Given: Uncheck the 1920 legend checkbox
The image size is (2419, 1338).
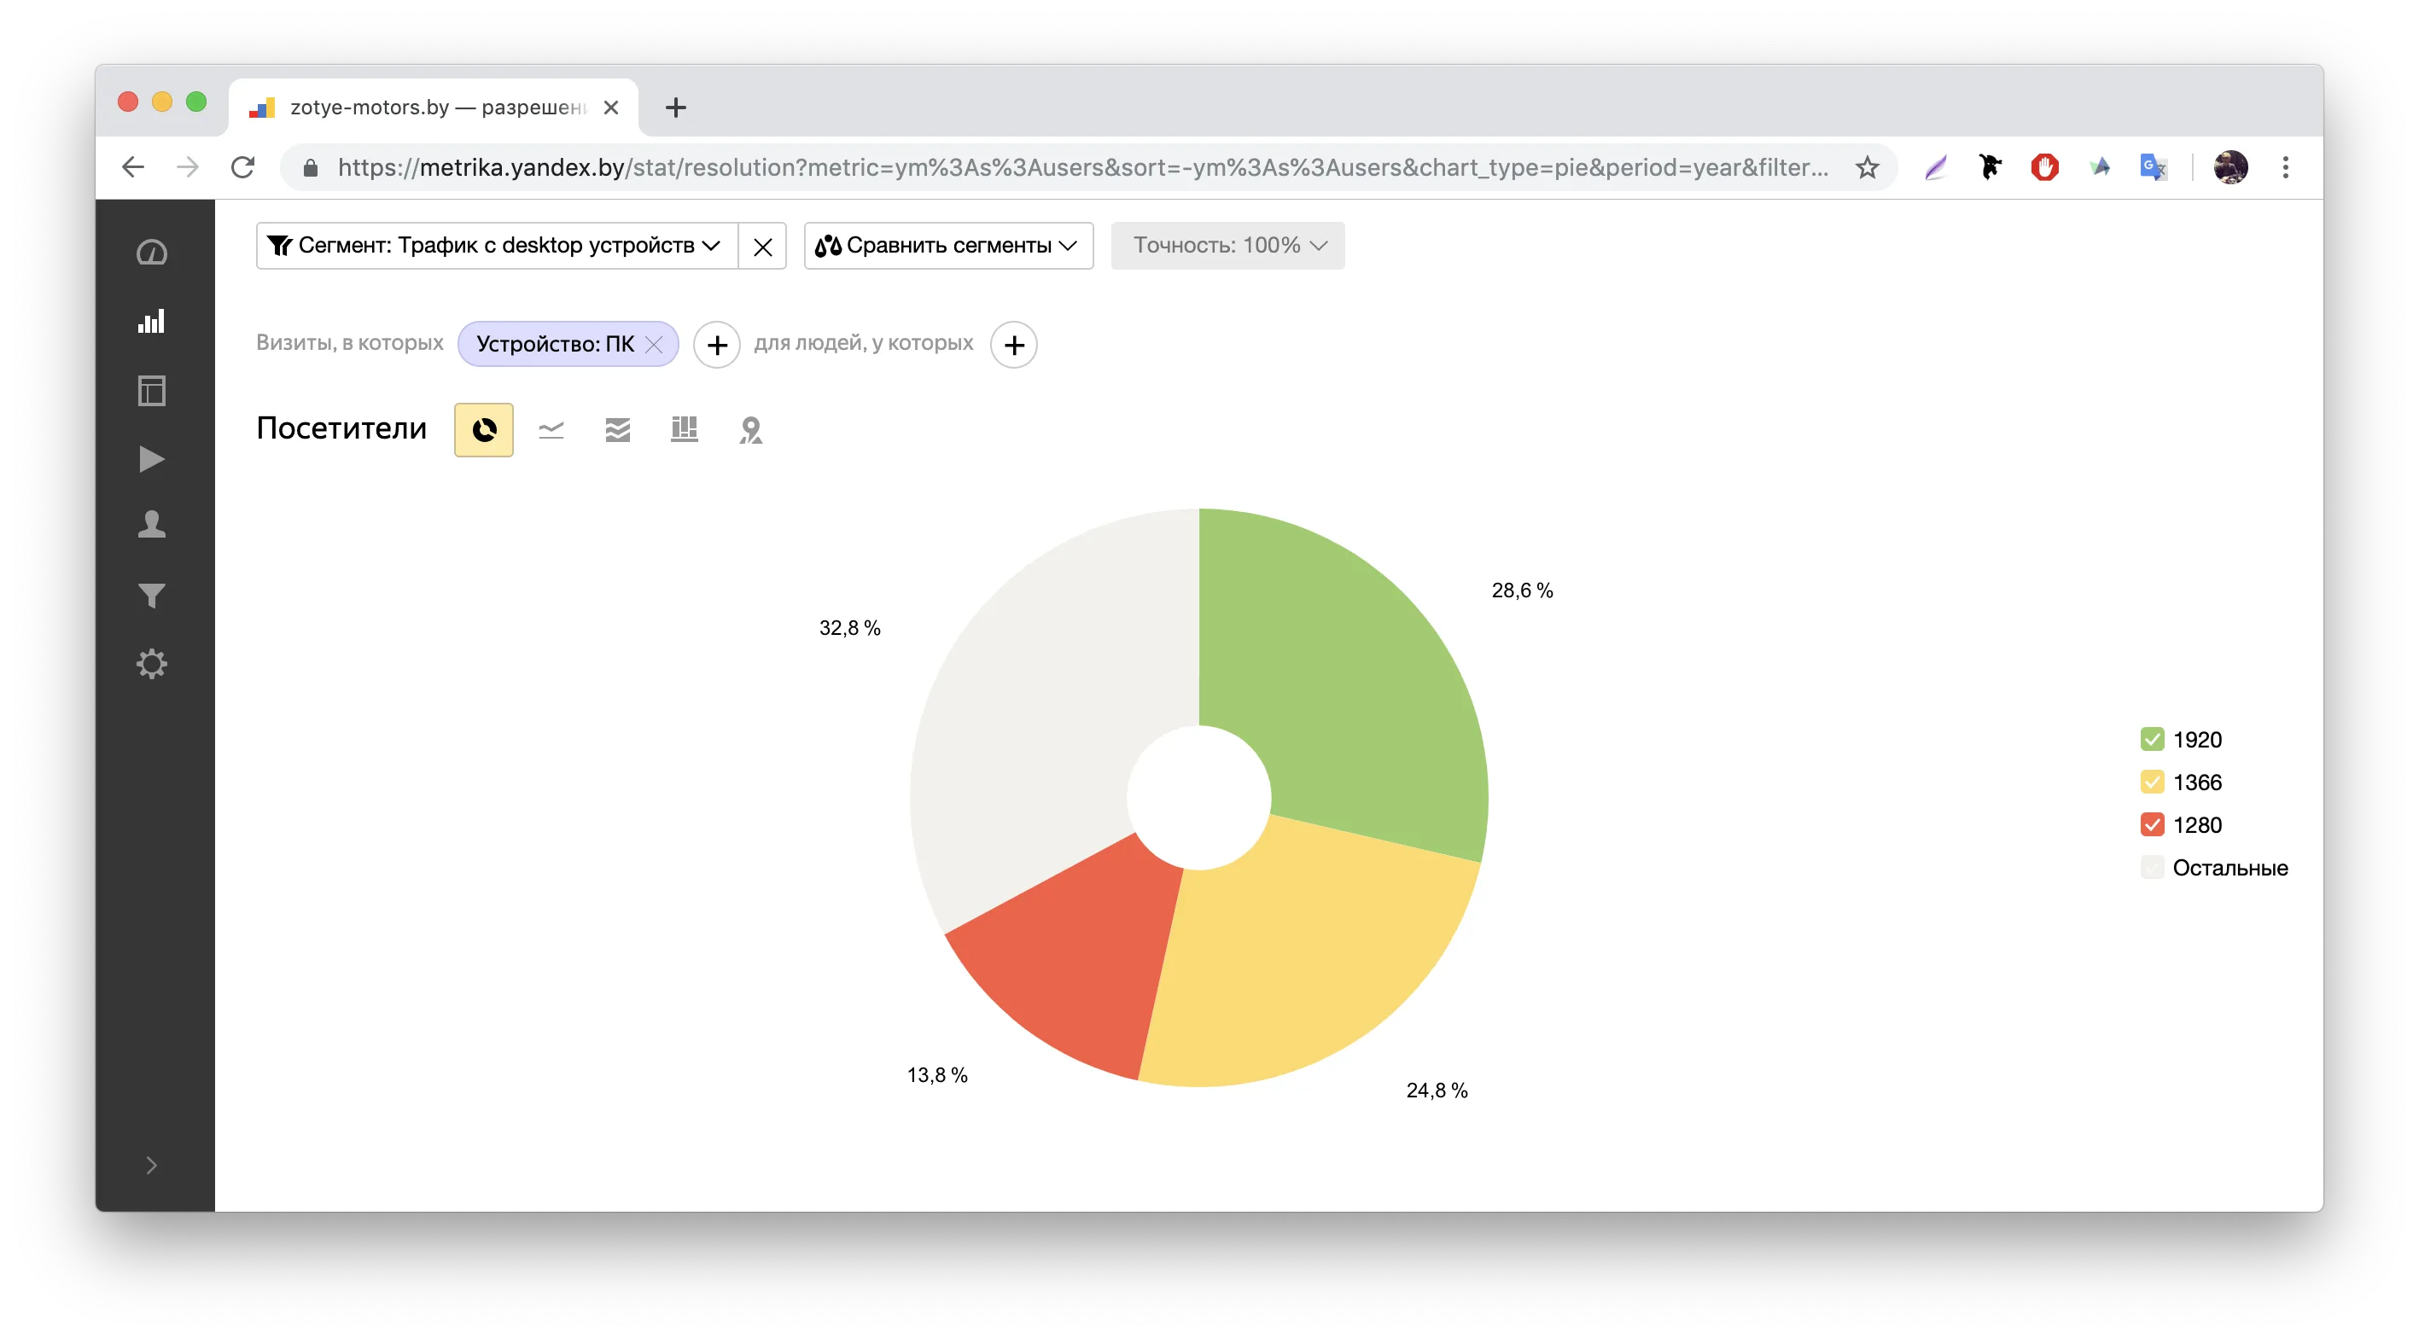Looking at the screenshot, I should pos(2153,740).
